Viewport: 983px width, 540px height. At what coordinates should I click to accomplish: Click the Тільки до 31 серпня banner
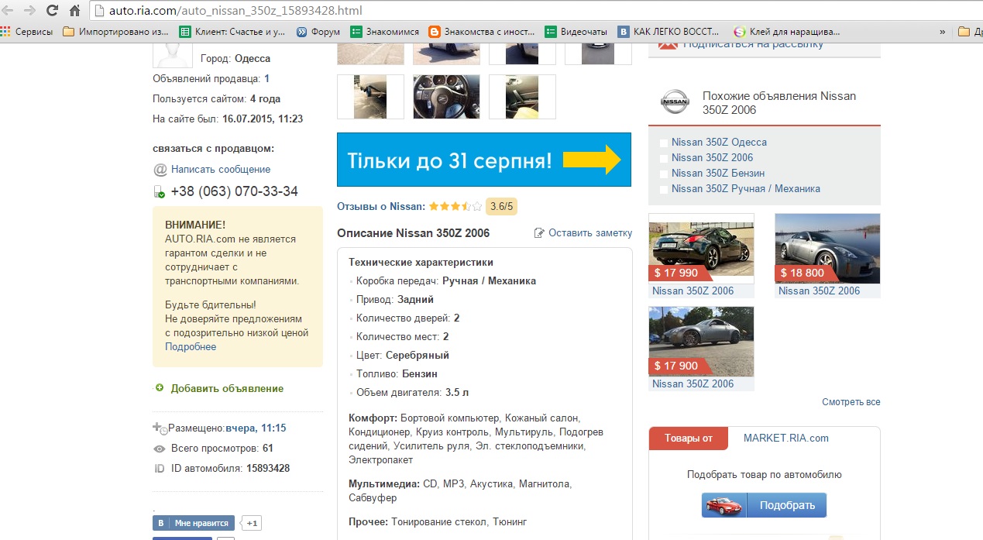pos(484,160)
